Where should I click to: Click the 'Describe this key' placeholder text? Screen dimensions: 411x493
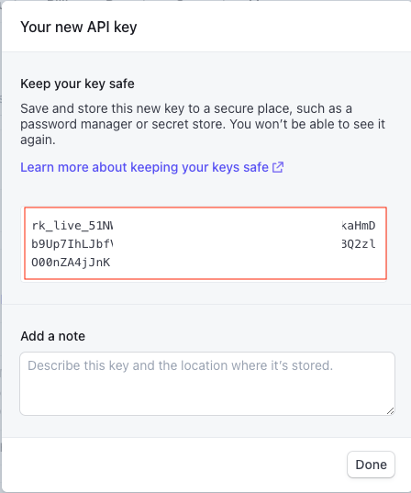(x=181, y=365)
